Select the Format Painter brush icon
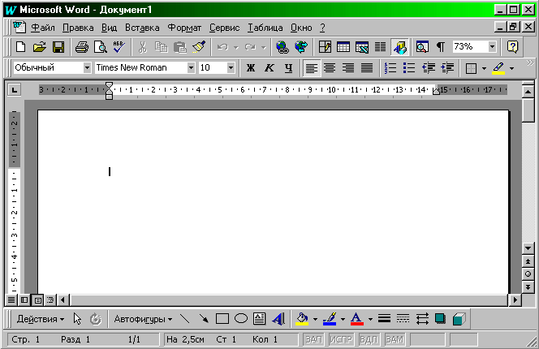 (199, 47)
